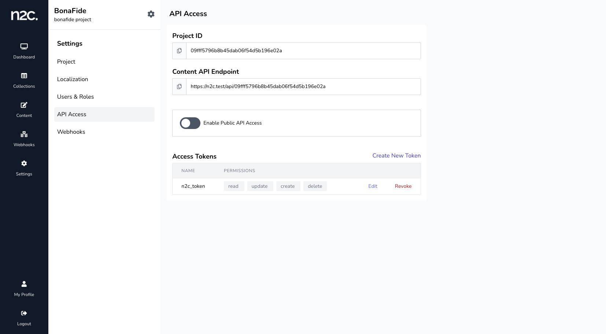Revoke the n2c_token access token
This screenshot has height=334, width=606.
pyautogui.click(x=403, y=186)
